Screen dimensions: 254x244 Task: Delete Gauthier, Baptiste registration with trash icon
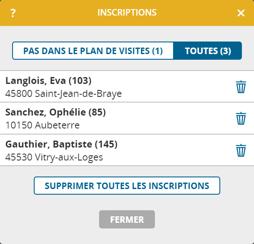pyautogui.click(x=241, y=150)
